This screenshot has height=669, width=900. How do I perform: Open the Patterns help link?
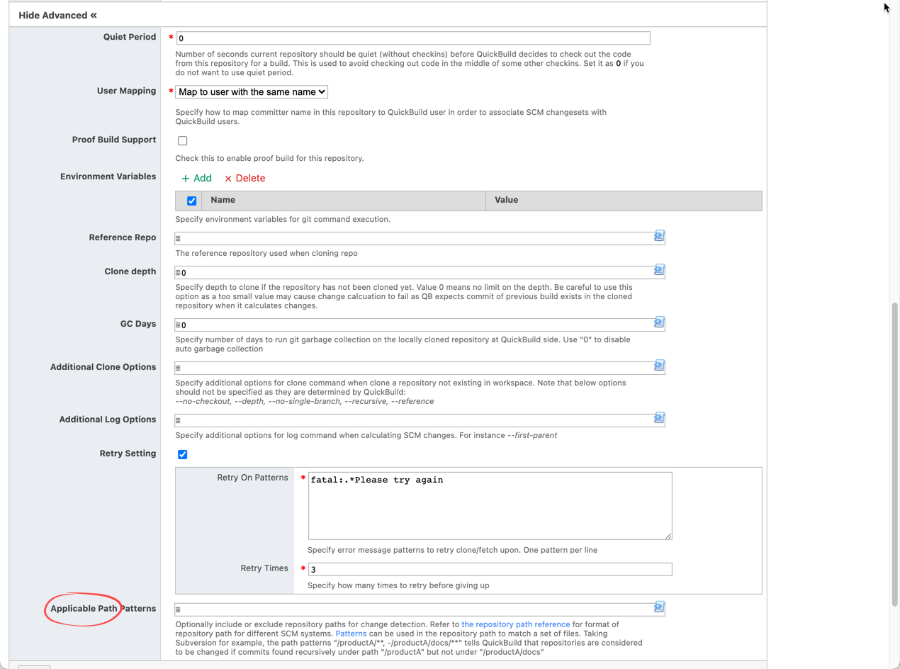(x=351, y=634)
